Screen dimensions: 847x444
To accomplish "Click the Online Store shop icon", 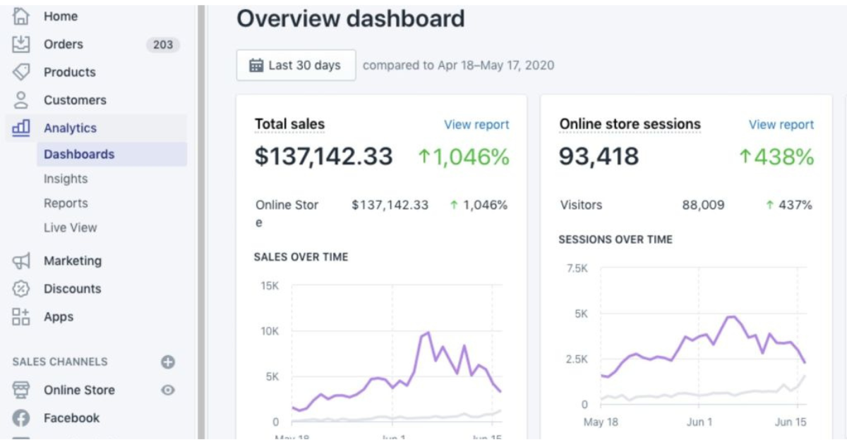I will click(21, 390).
